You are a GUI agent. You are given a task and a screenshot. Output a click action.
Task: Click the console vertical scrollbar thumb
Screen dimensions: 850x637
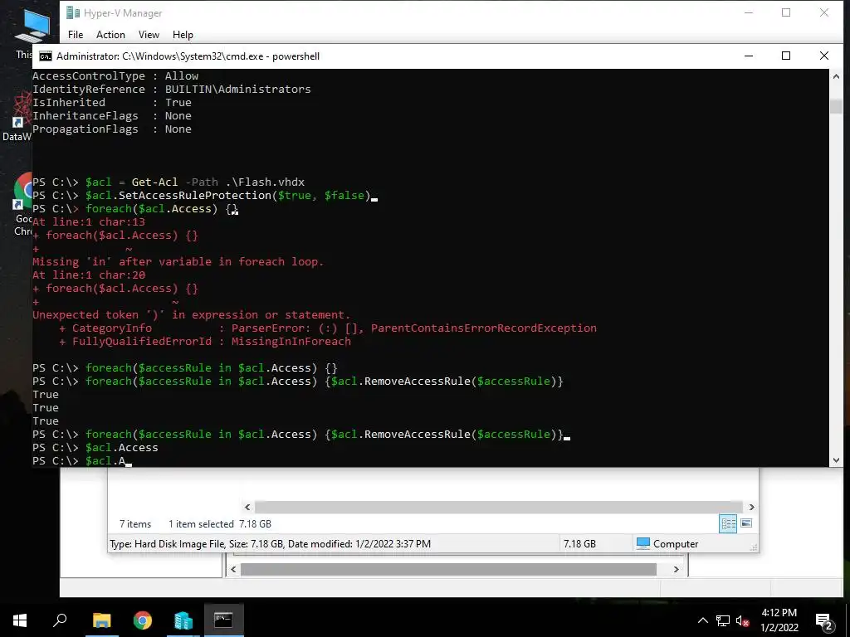836,106
